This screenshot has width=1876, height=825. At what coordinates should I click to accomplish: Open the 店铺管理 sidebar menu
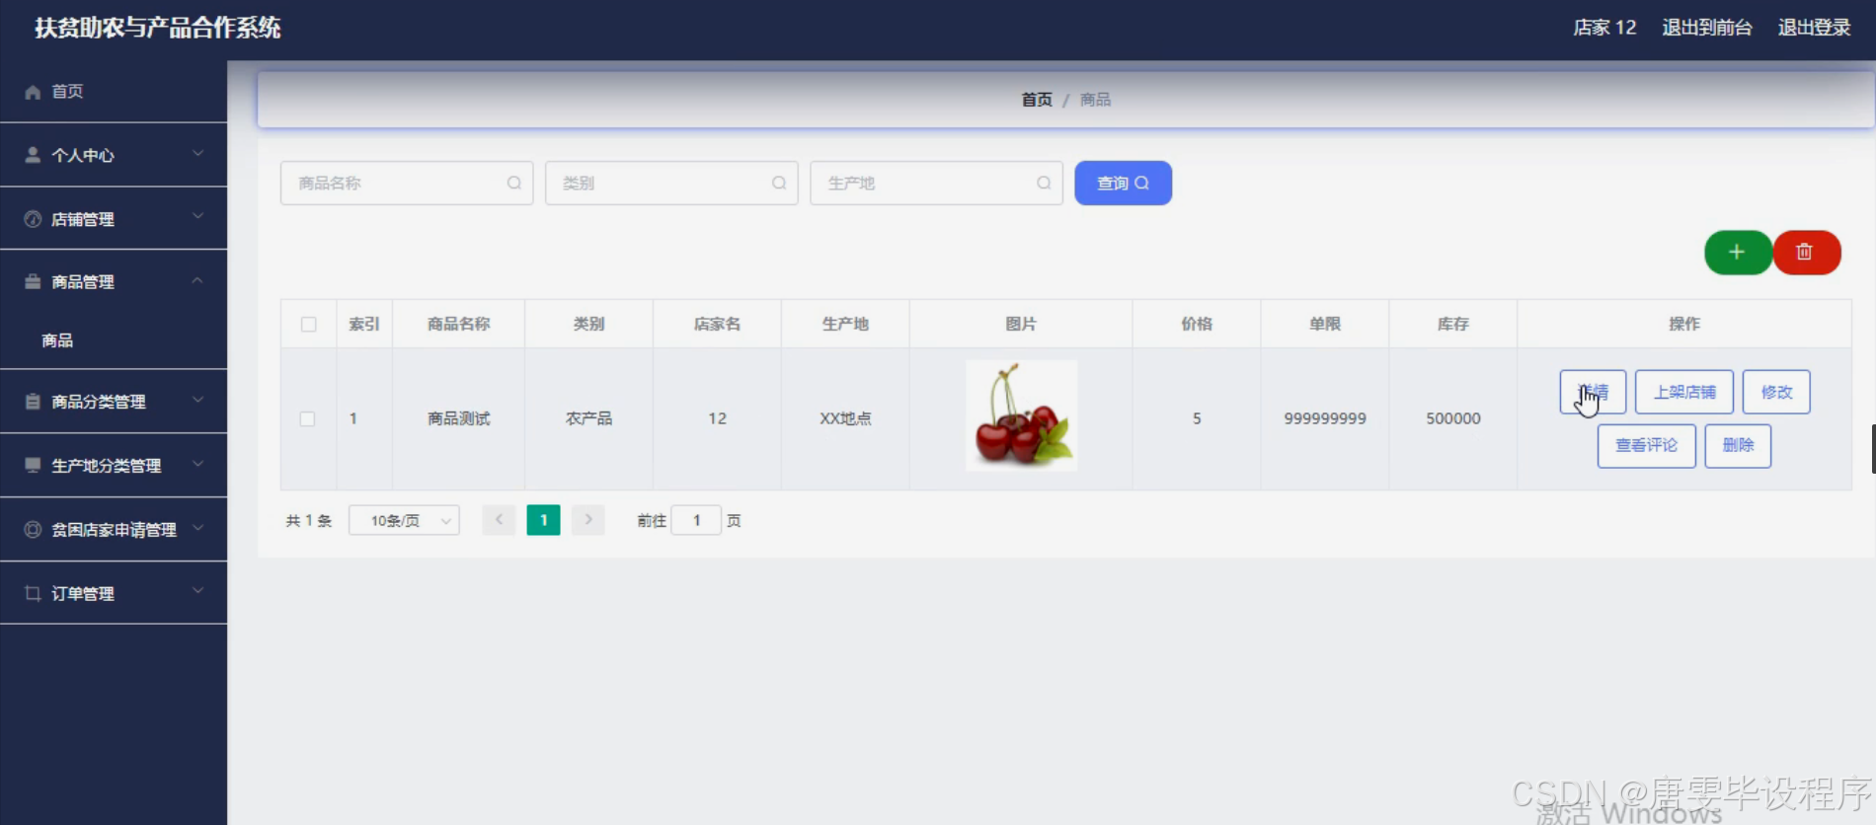pos(114,219)
